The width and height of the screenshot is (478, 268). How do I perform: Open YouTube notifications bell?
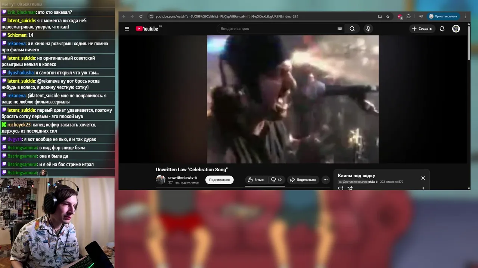(442, 29)
